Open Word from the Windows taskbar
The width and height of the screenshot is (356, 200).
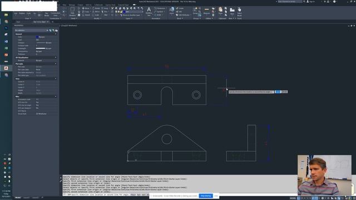[x=6, y=42]
